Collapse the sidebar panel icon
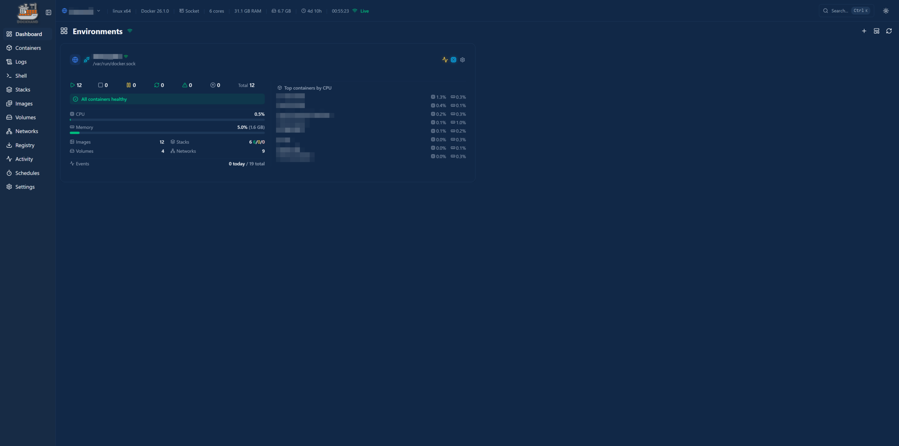Image resolution: width=899 pixels, height=446 pixels. click(x=48, y=12)
